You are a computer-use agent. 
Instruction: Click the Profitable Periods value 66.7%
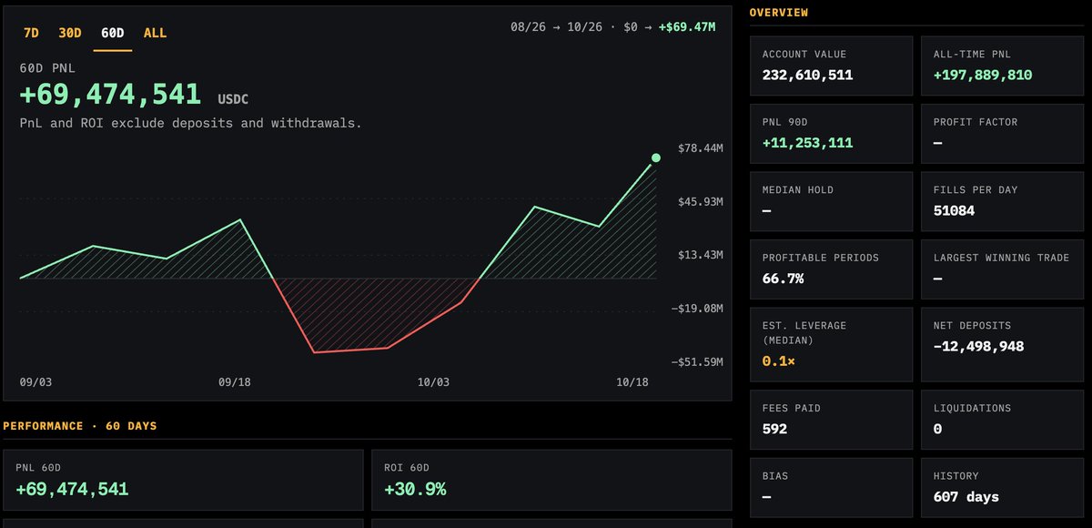pos(783,279)
